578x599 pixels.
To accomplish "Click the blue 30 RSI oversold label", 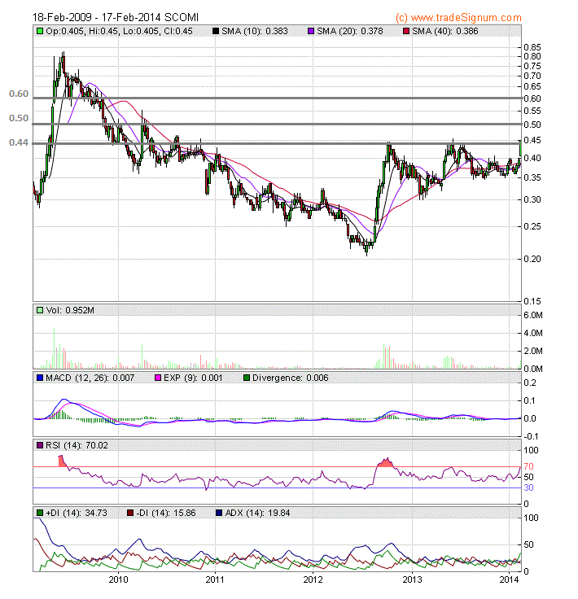I will point(528,488).
